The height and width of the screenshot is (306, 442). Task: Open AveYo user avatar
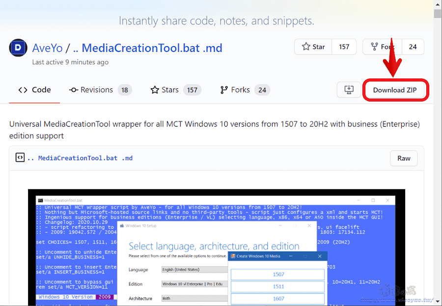coord(18,48)
